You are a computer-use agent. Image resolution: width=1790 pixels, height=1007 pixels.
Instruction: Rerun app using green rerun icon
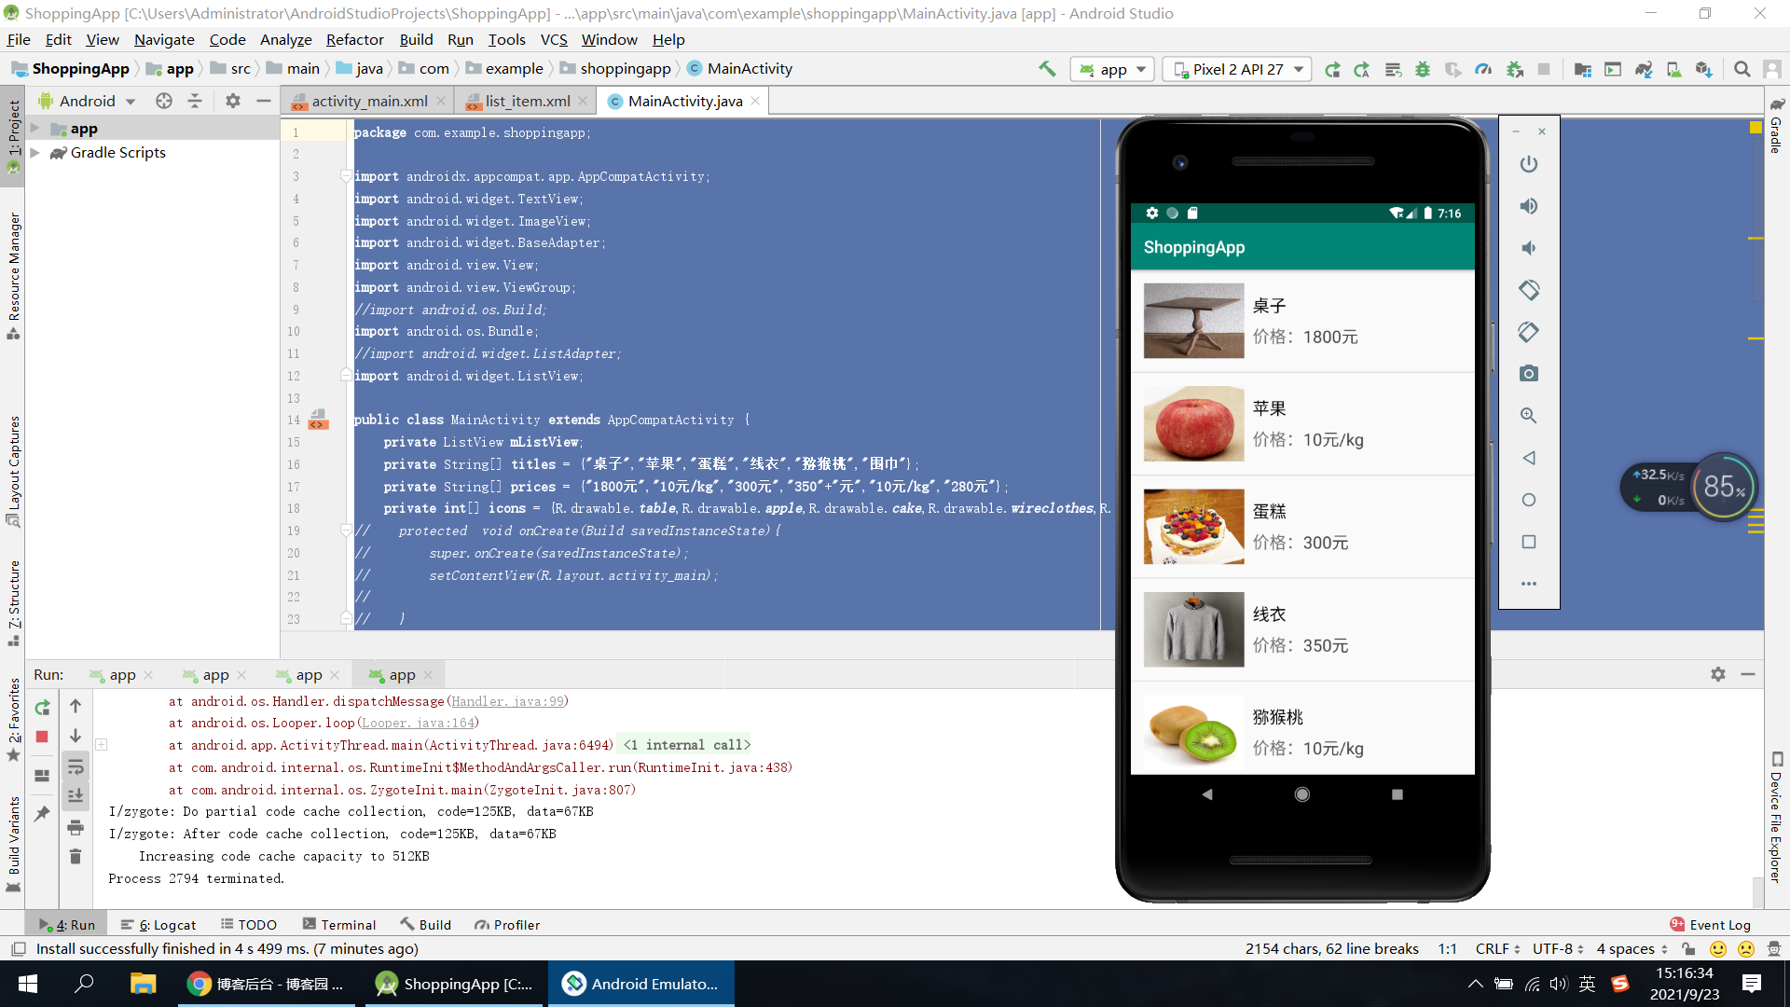42,708
